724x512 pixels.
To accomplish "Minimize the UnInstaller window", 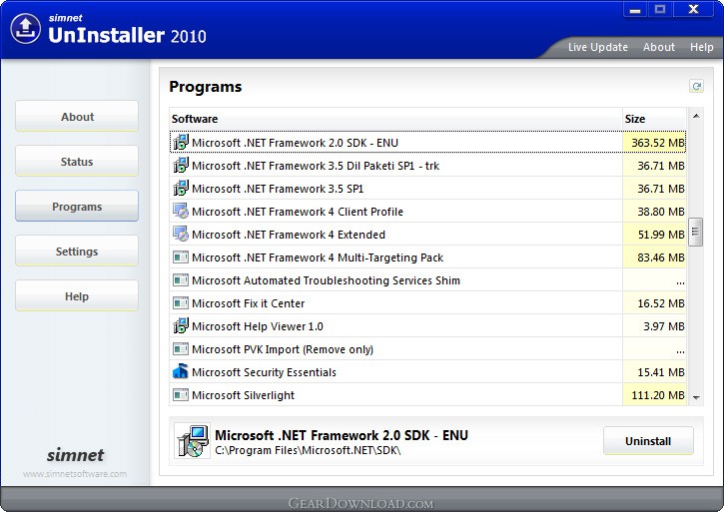I will [x=635, y=9].
